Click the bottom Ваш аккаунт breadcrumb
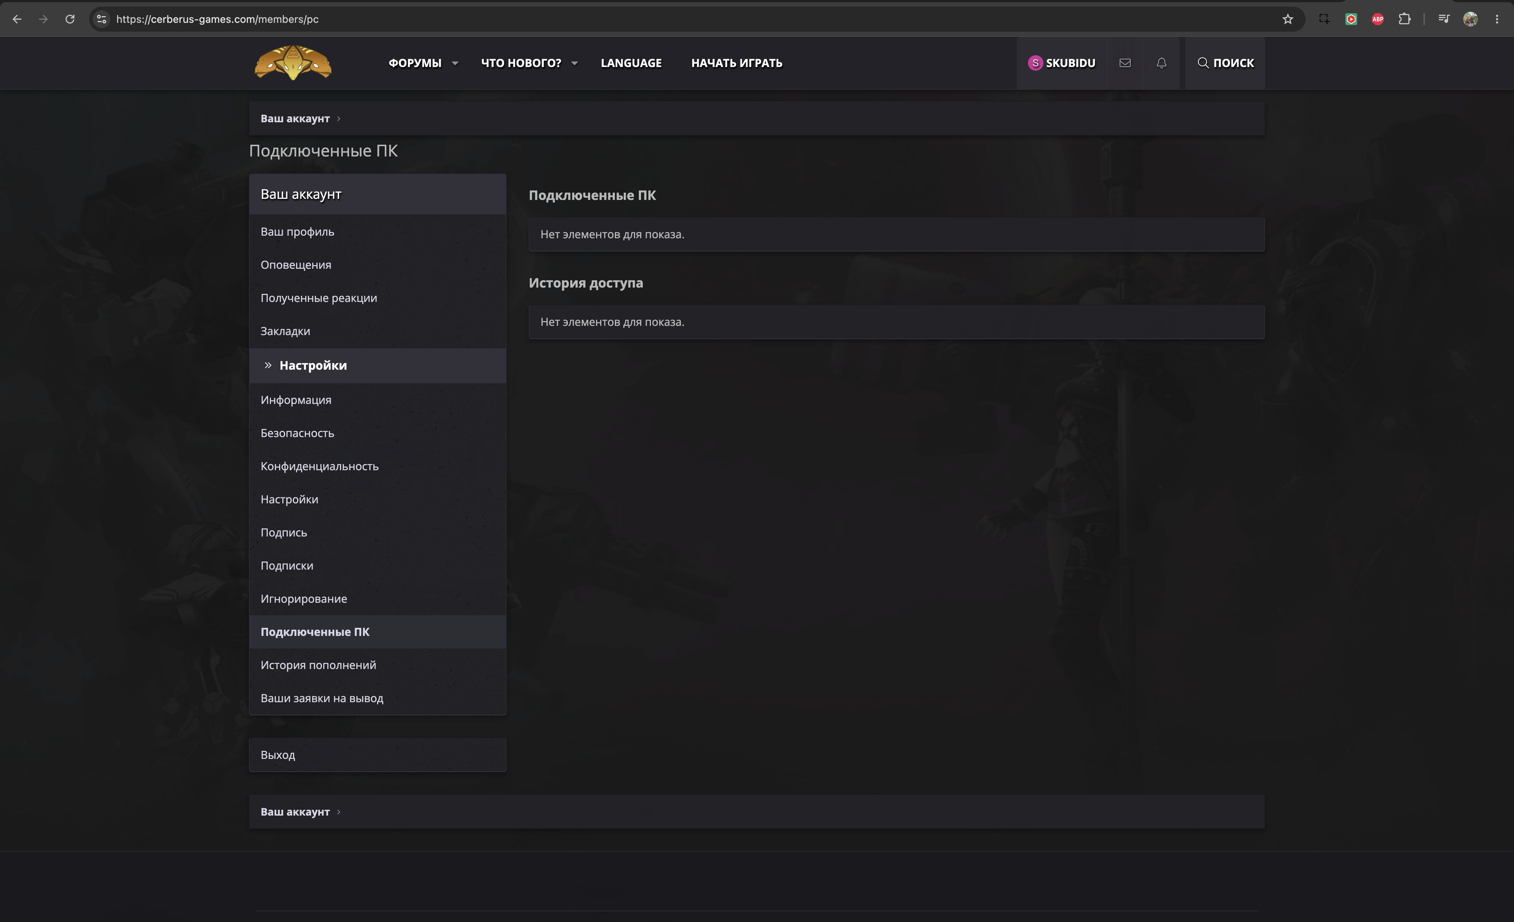The image size is (1514, 922). [x=295, y=812]
